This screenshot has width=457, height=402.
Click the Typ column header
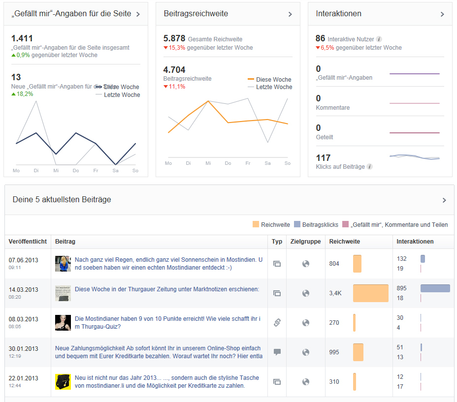click(x=277, y=242)
